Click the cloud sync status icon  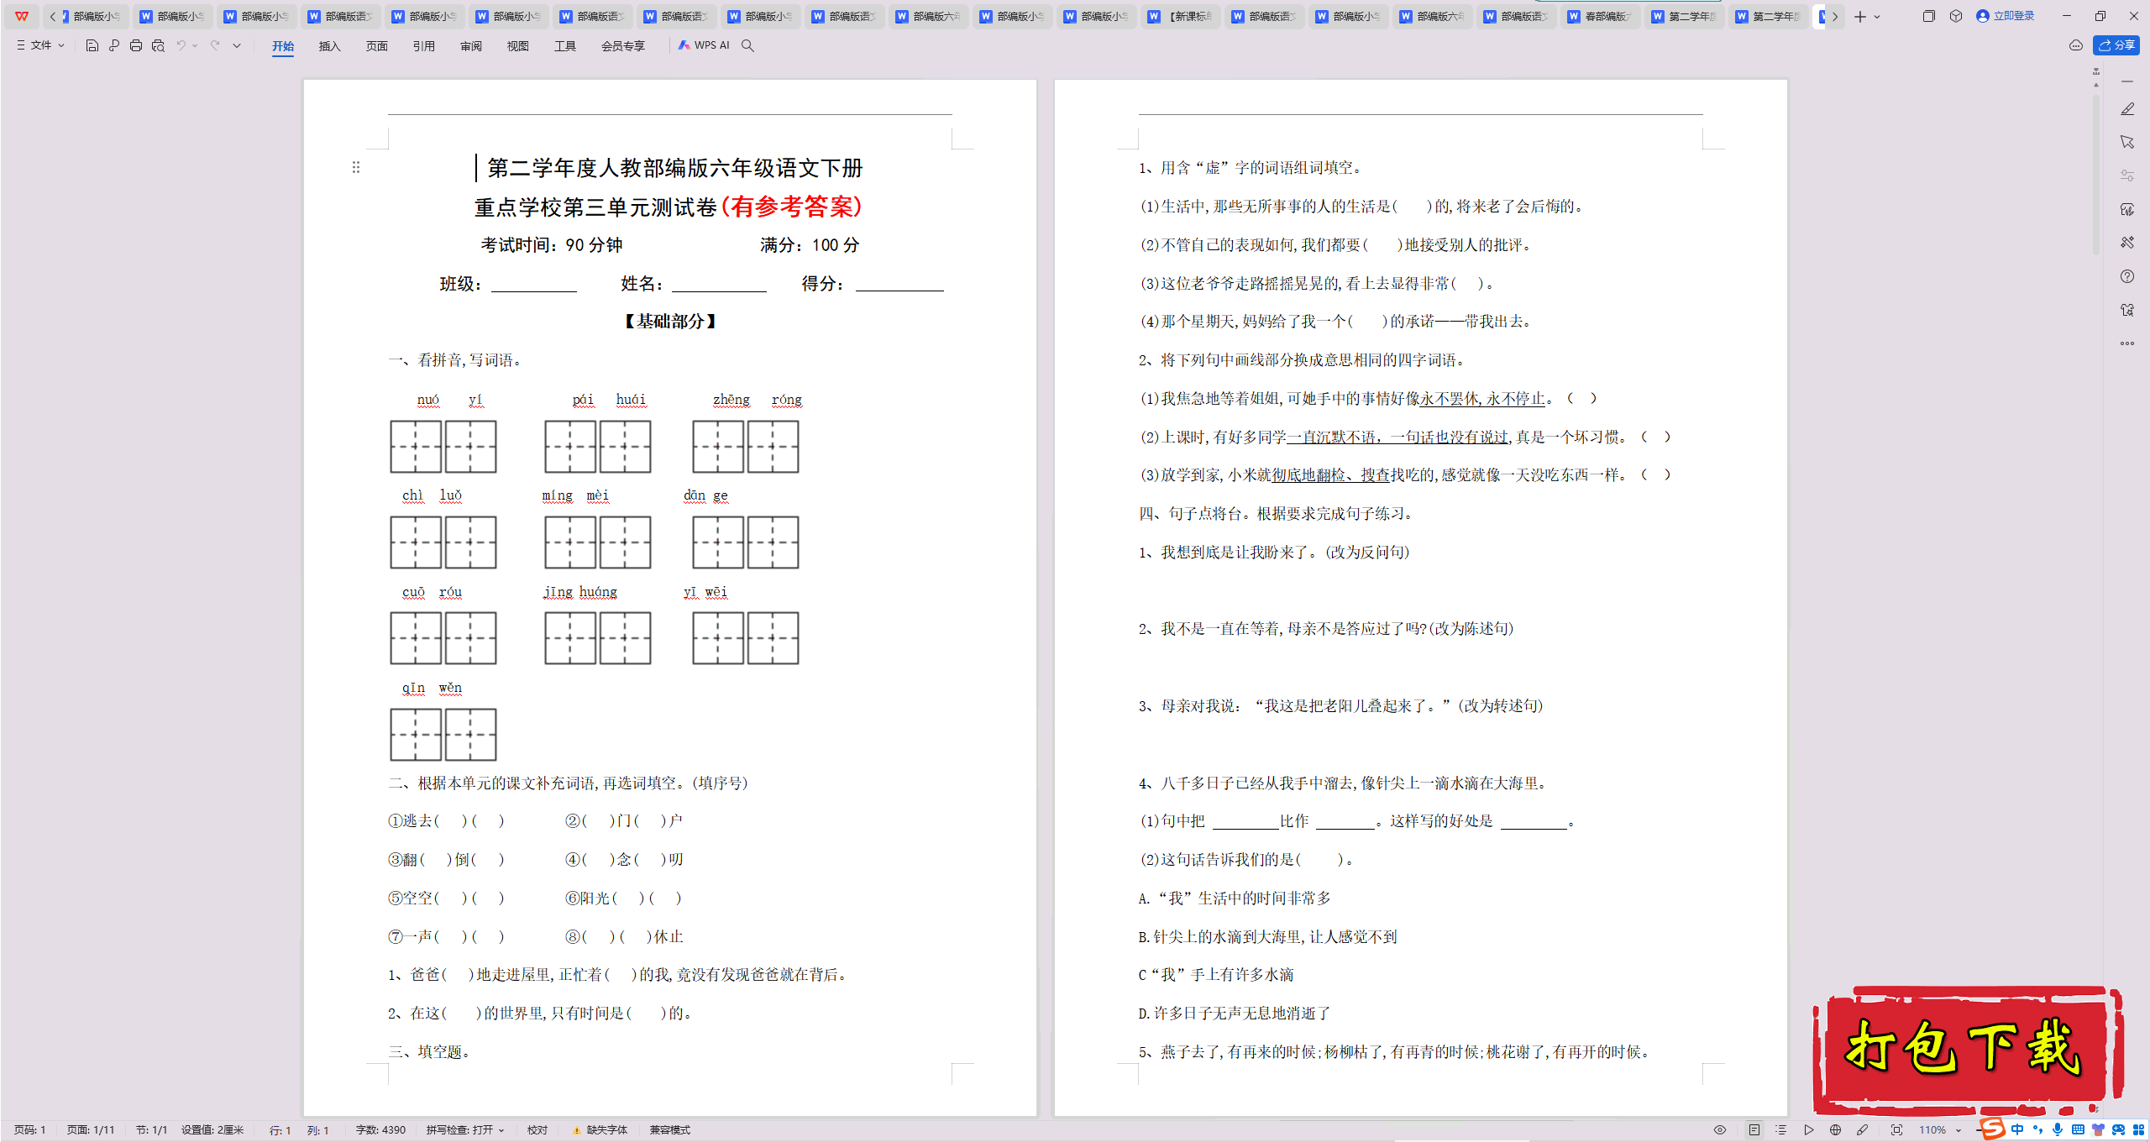point(2076,45)
